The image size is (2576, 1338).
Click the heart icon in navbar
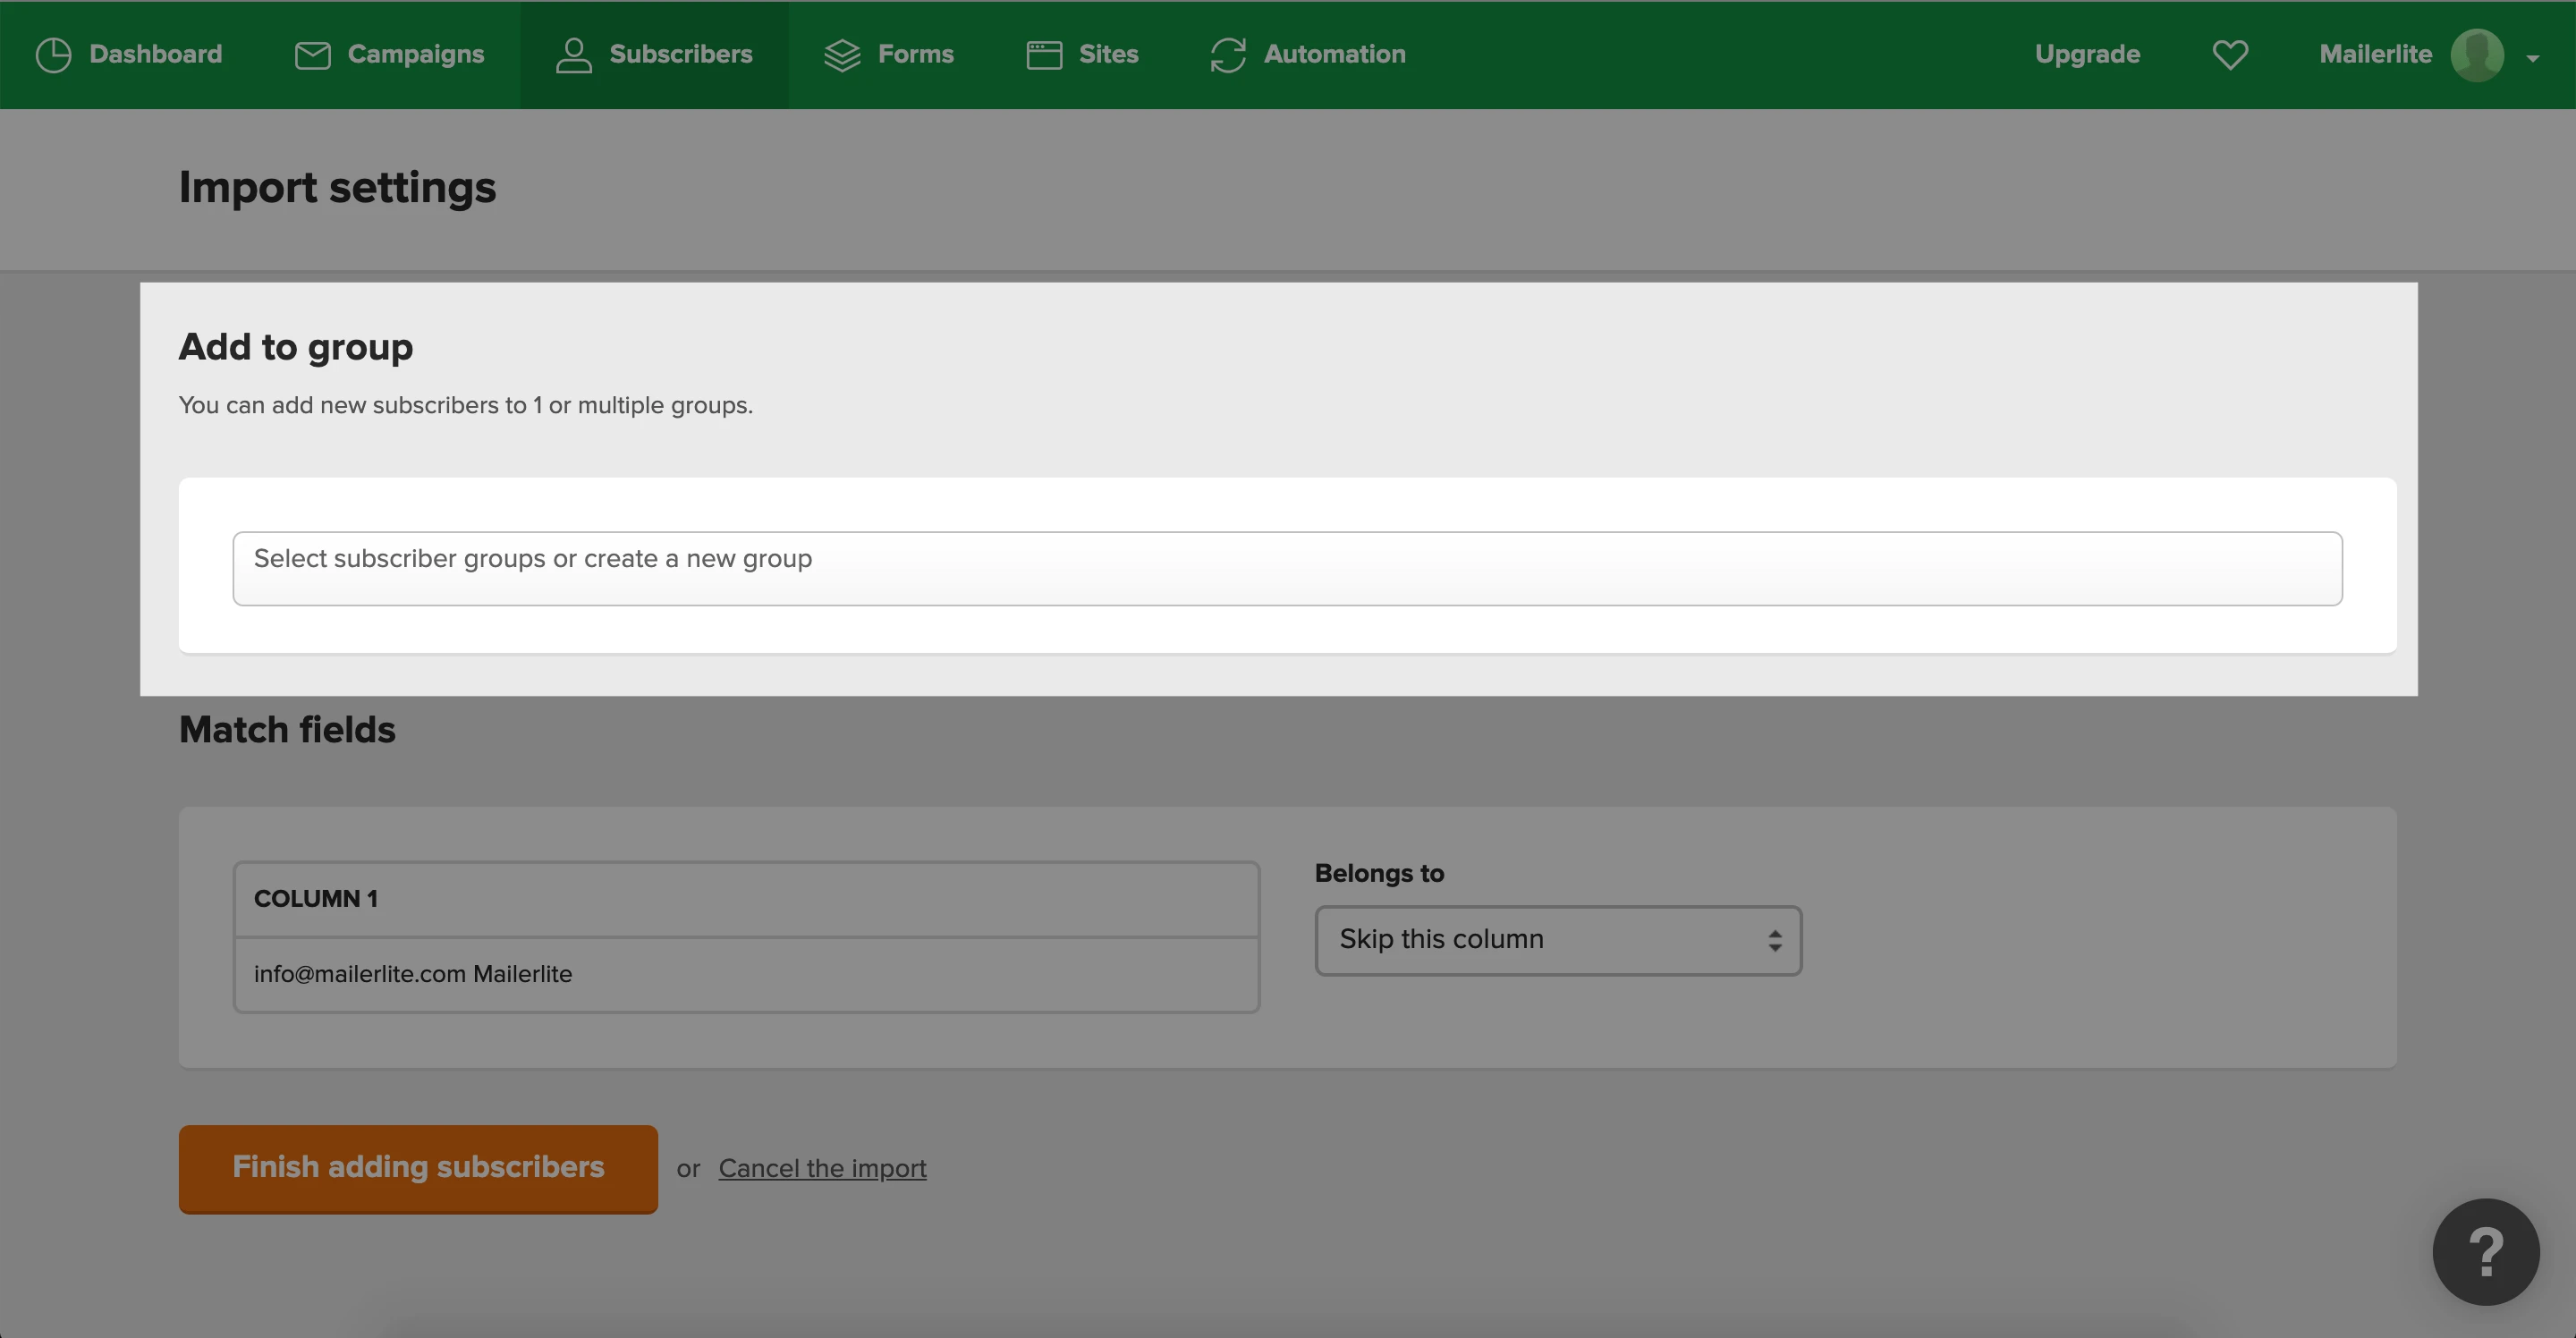point(2230,55)
